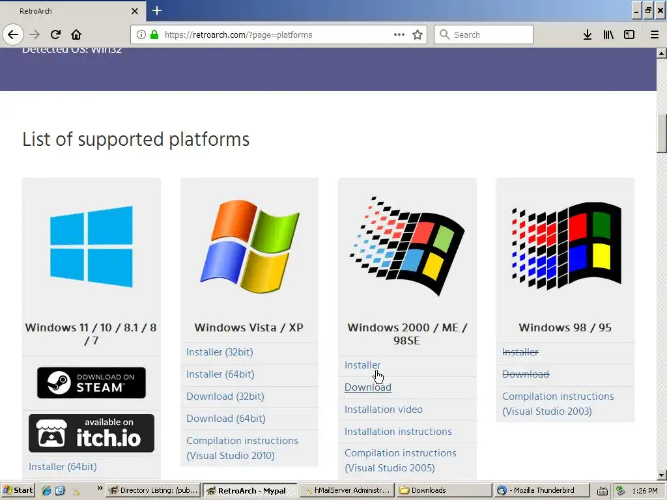667x500 pixels.
Task: Click the Windows 2000/ME logo image
Action: pos(407,247)
